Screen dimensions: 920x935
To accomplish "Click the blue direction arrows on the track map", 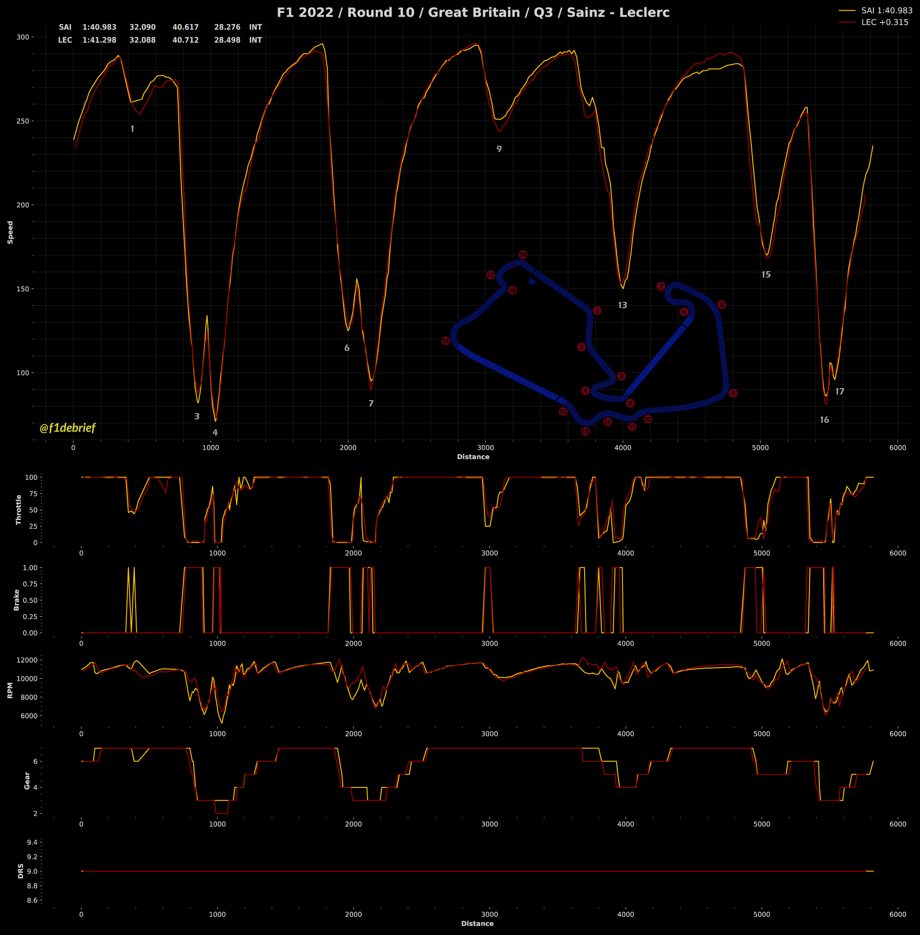I will 531,281.
